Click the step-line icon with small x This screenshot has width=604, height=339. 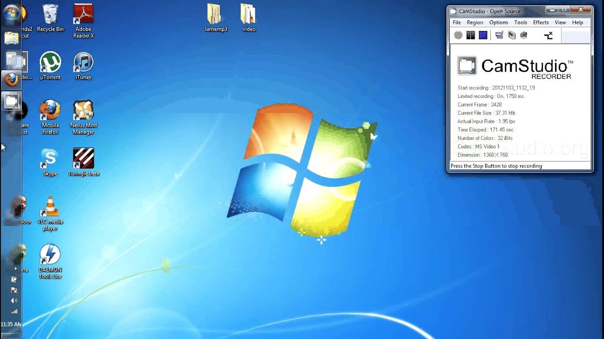(x=548, y=35)
